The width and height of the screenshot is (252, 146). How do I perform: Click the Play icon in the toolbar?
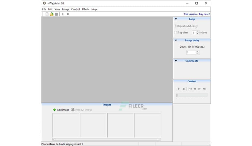[63, 14]
